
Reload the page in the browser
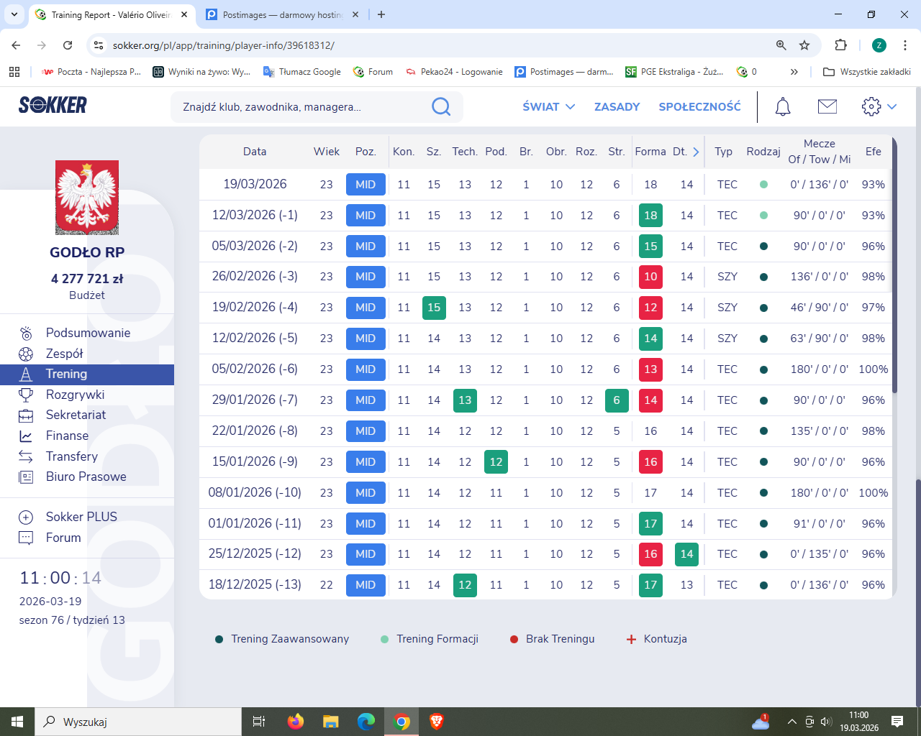coord(68,45)
